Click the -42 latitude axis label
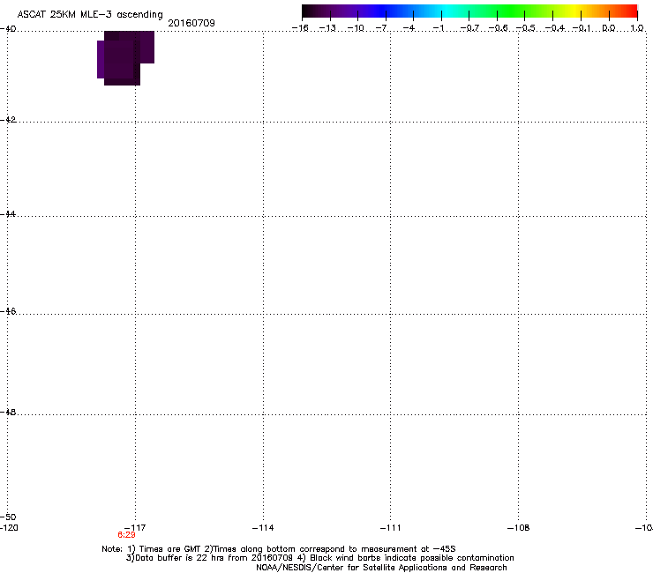Image resolution: width=653 pixels, height=573 pixels. coord(8,119)
